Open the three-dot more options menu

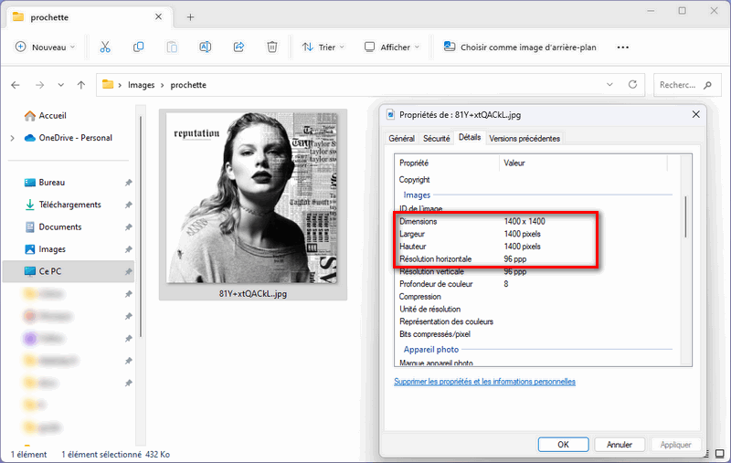pyautogui.click(x=623, y=47)
